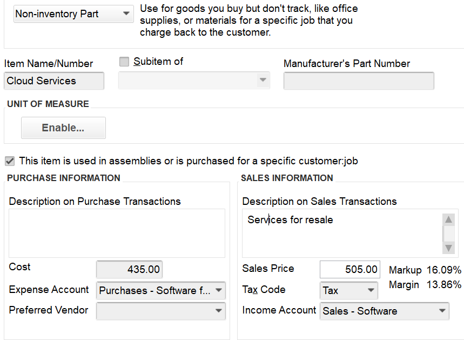The width and height of the screenshot is (464, 340).
Task: Click the sales description scroll up arrow
Action: [448, 219]
